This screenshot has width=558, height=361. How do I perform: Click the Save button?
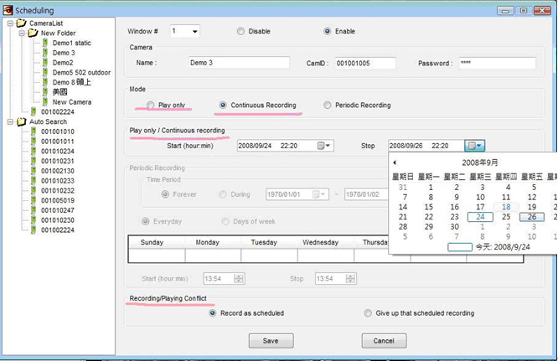coord(271,341)
